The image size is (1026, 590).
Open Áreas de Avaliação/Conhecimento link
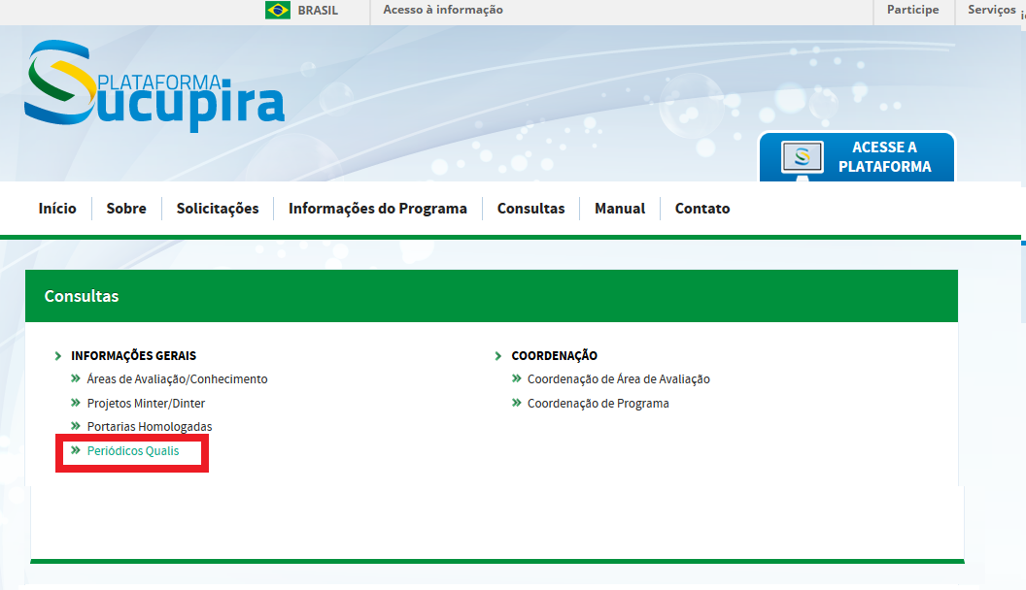178,379
